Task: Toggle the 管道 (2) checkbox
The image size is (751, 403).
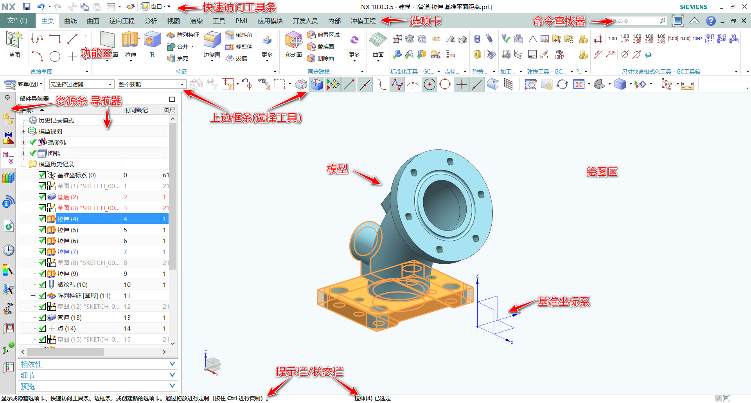Action: [42, 197]
